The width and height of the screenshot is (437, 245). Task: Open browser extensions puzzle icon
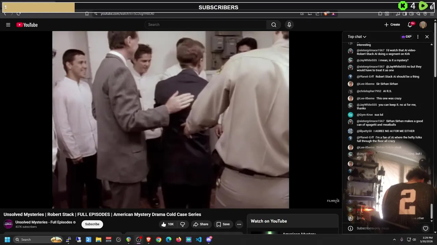(380, 14)
